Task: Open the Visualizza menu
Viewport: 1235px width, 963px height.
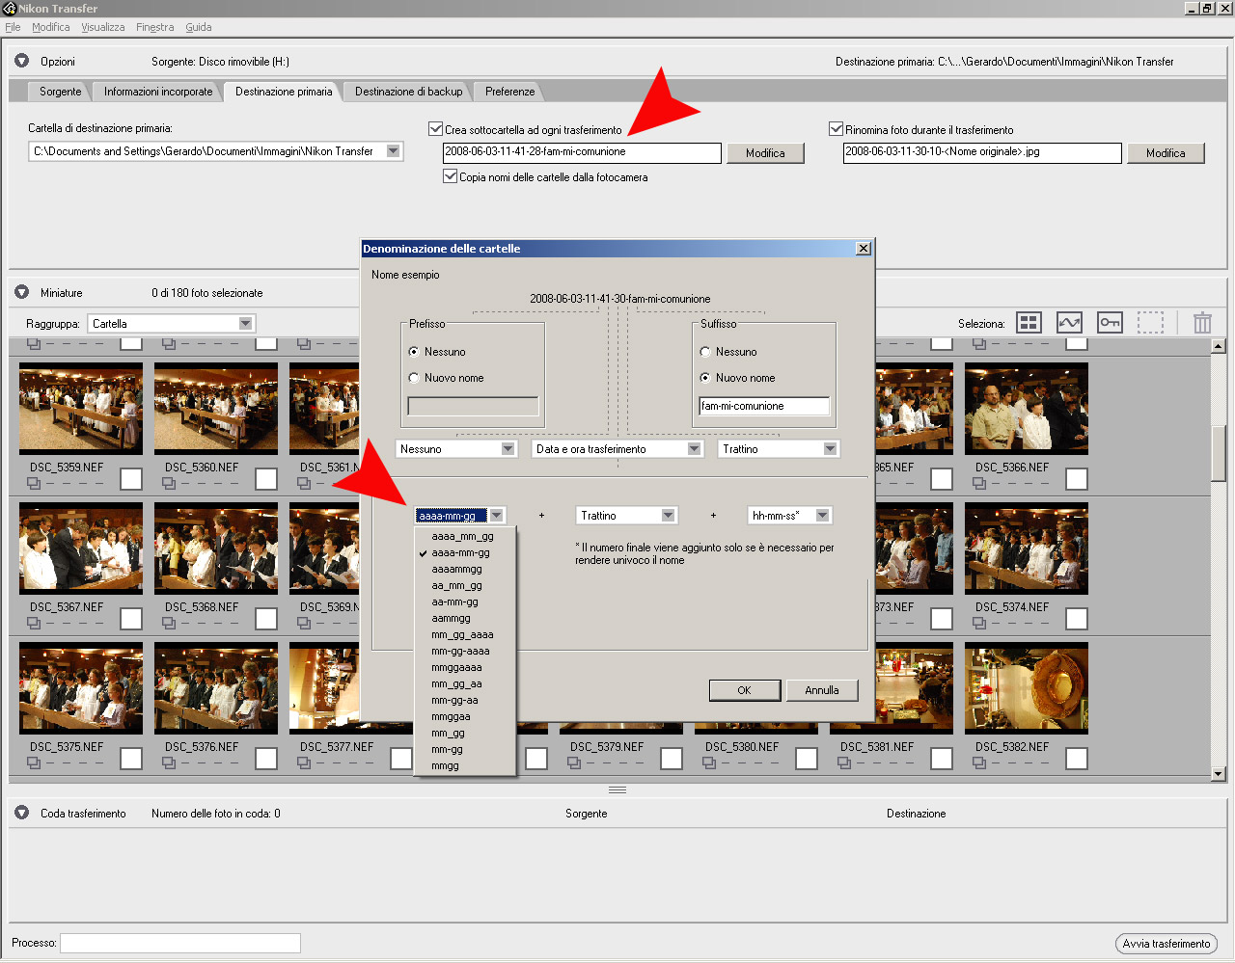Action: (x=103, y=27)
